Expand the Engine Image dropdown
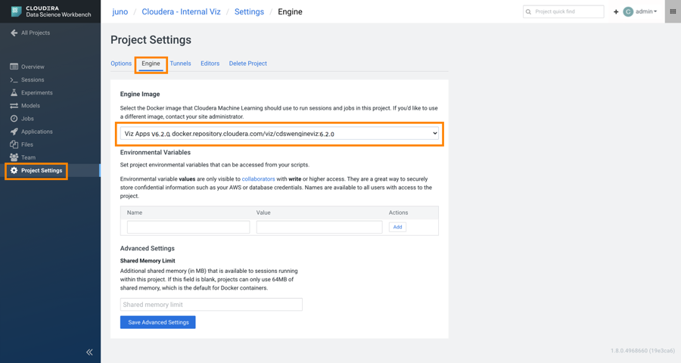 [x=279, y=134]
